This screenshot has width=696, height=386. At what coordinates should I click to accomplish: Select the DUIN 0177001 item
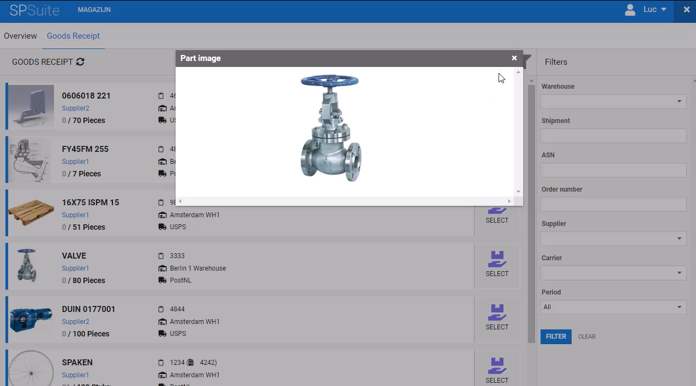pyautogui.click(x=497, y=318)
